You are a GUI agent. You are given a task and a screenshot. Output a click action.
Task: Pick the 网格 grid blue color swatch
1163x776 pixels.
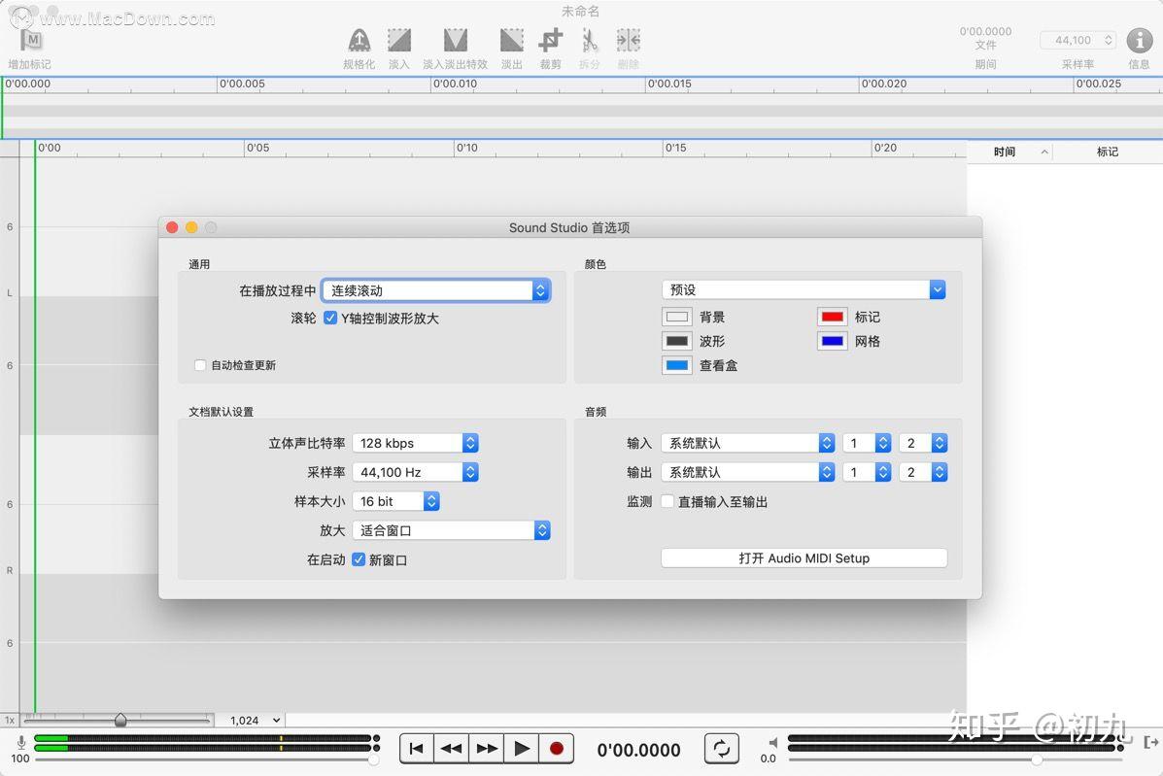tap(833, 341)
